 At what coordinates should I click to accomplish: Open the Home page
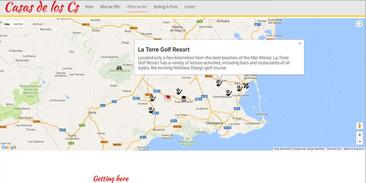click(x=89, y=7)
